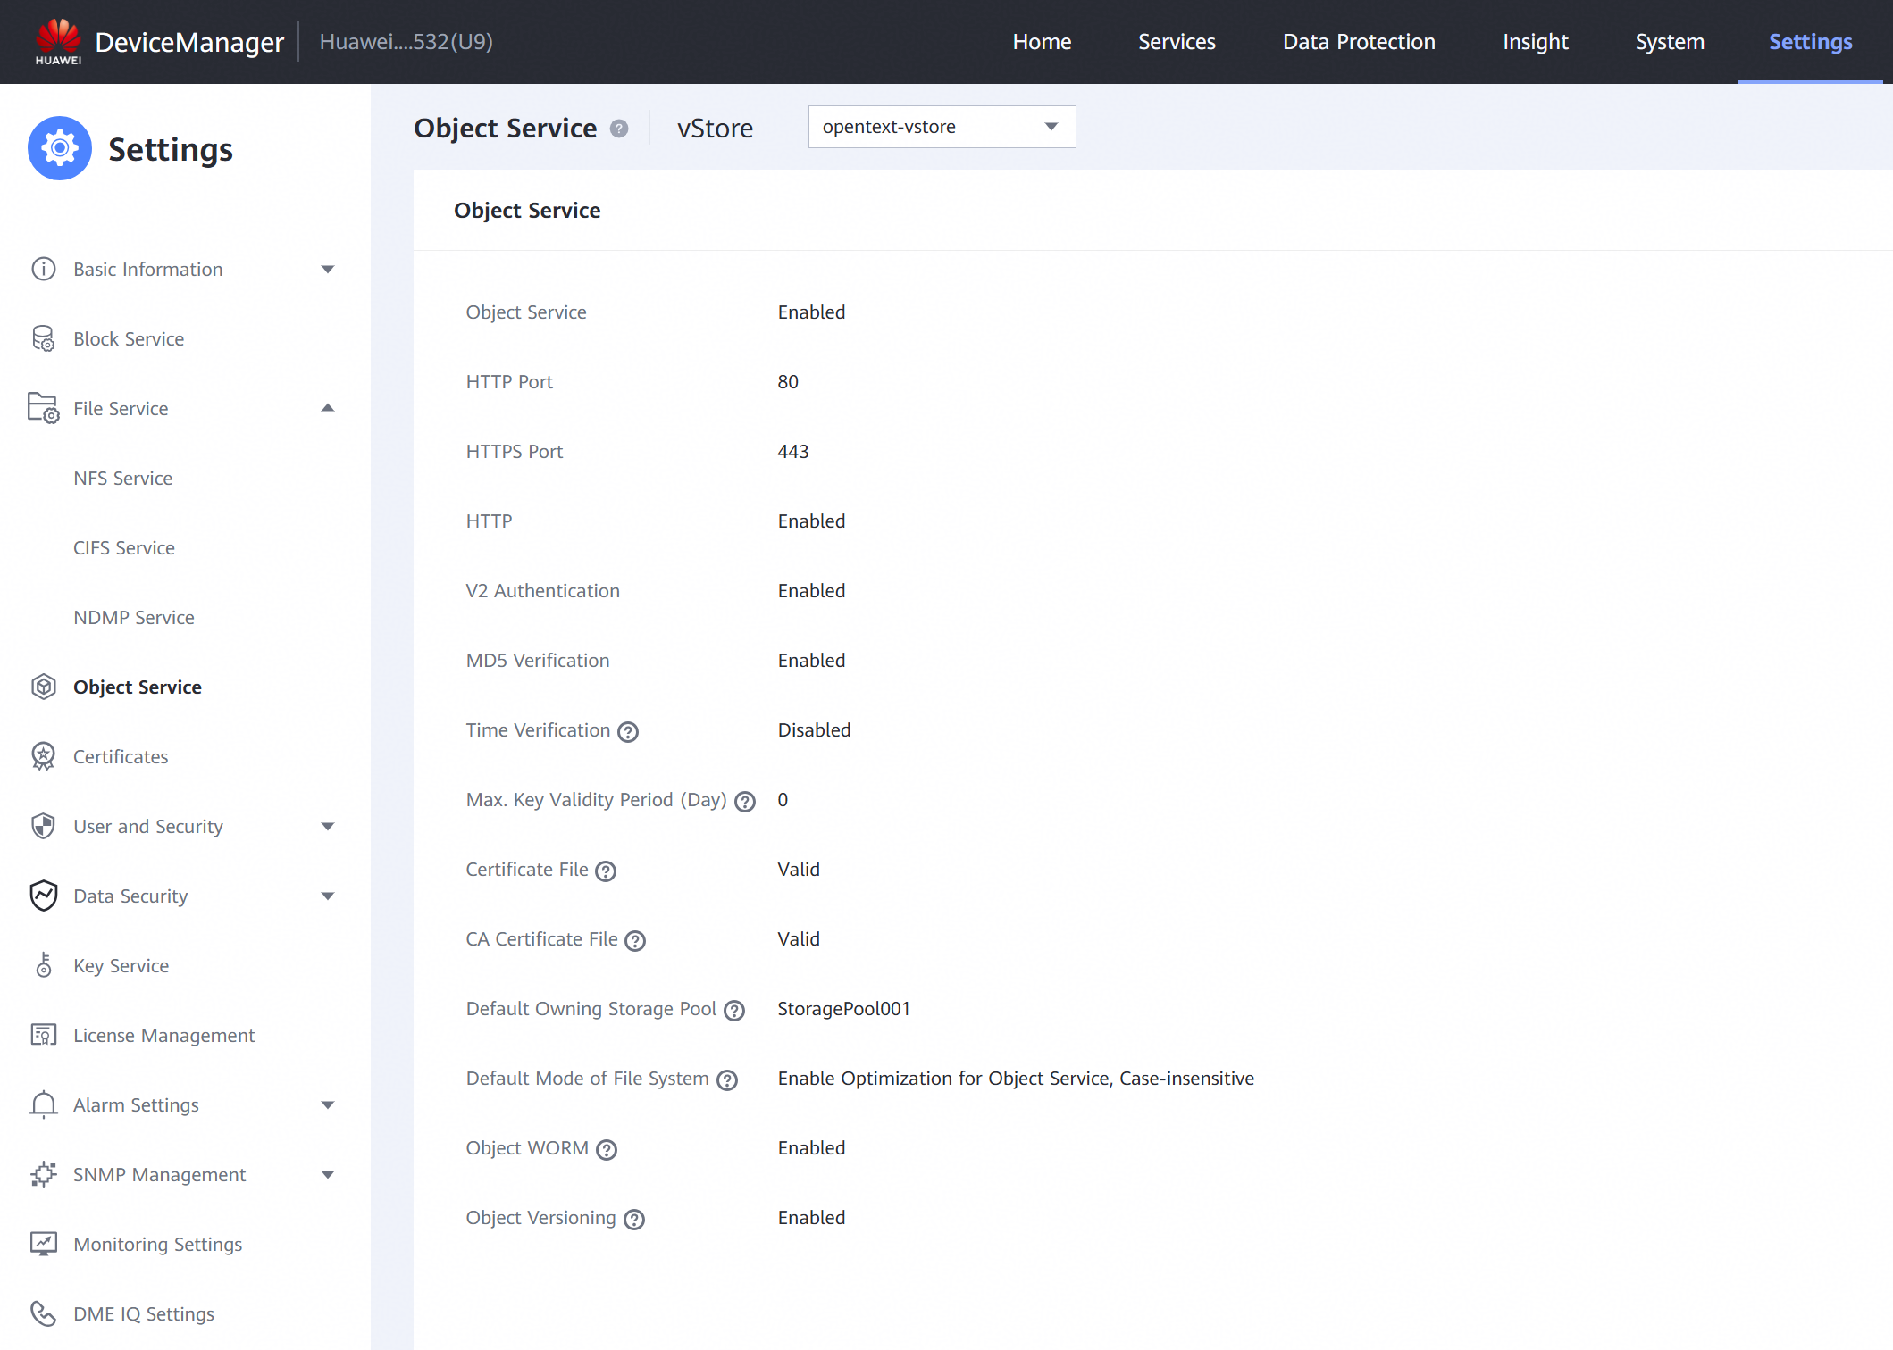Click the SNMP Management gear icon

44,1174
